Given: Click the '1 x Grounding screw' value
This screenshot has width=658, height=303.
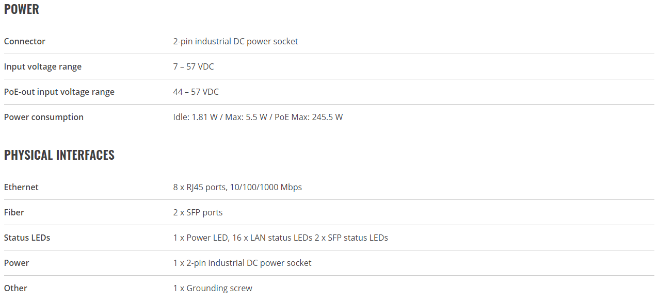Looking at the screenshot, I should click(x=213, y=288).
